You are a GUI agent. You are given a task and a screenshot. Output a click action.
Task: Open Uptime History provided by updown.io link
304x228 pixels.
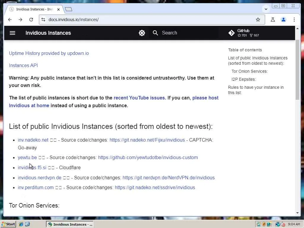tap(49, 53)
